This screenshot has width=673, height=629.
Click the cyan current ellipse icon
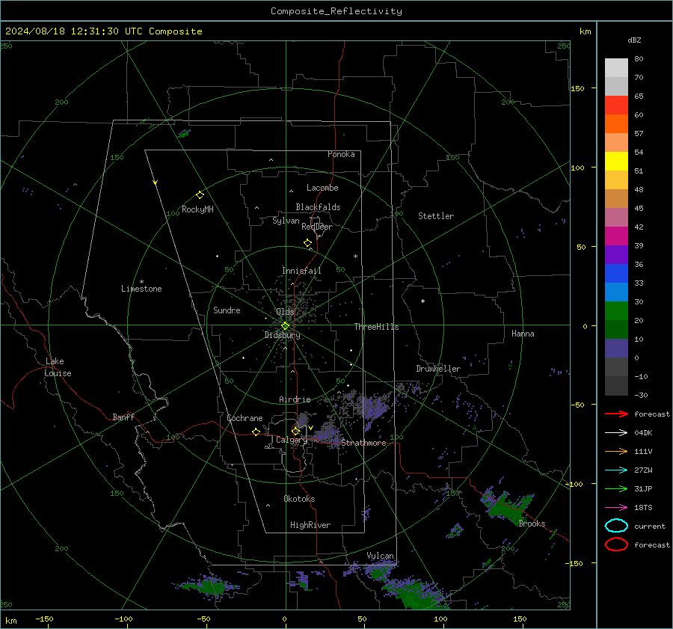(x=616, y=526)
